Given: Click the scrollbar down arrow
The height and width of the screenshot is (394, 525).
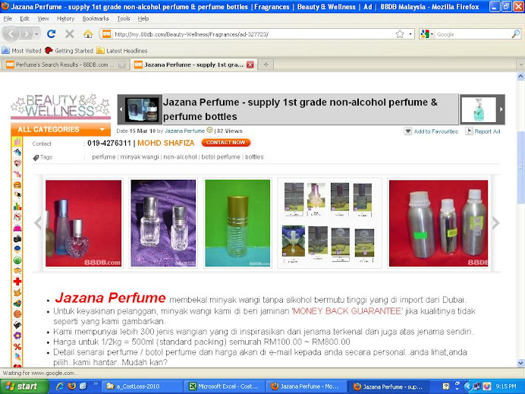Looking at the screenshot, I should pos(520,363).
